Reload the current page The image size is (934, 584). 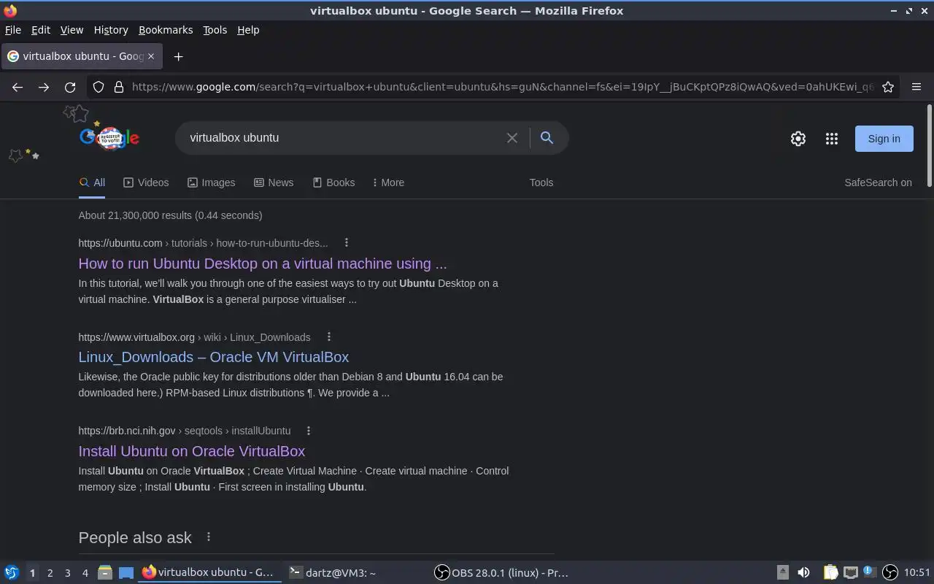click(70, 87)
